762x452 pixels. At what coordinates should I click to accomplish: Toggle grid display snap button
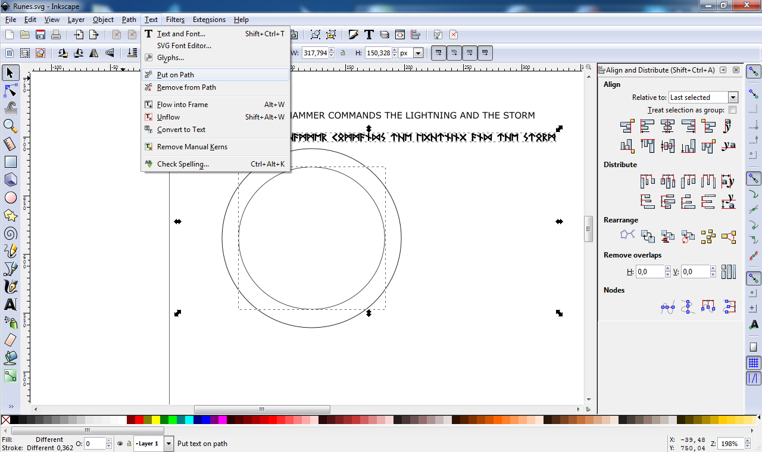(x=754, y=362)
